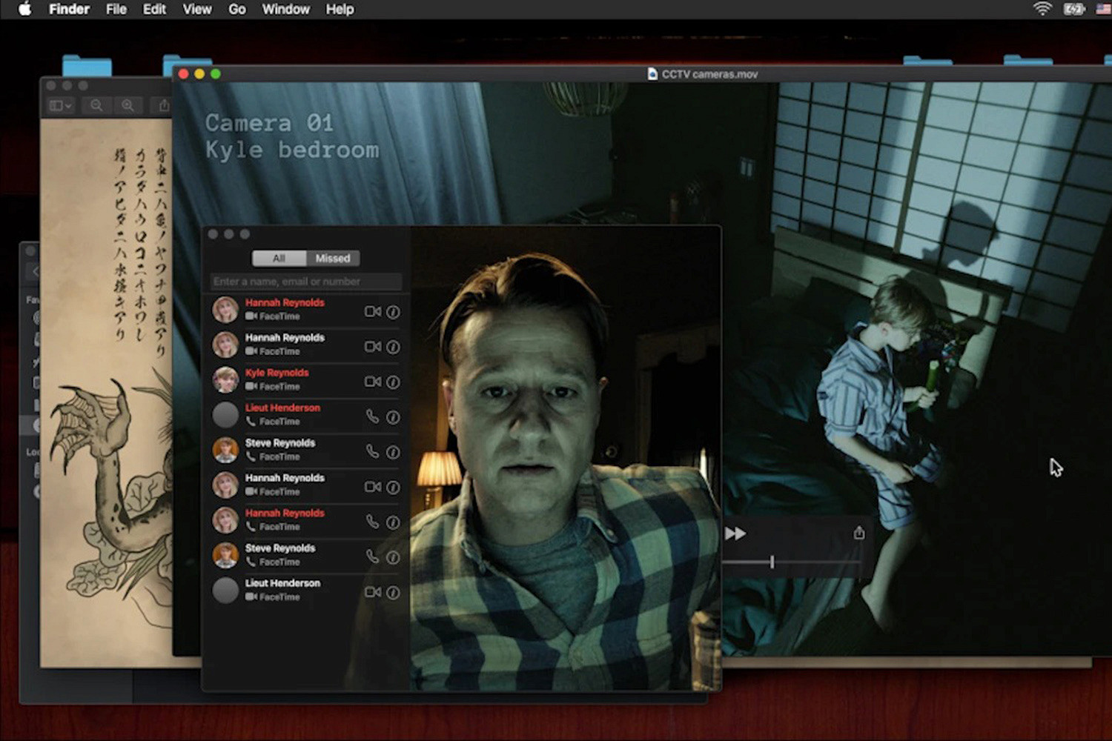Start video call with Kyle Reynolds

(x=372, y=382)
